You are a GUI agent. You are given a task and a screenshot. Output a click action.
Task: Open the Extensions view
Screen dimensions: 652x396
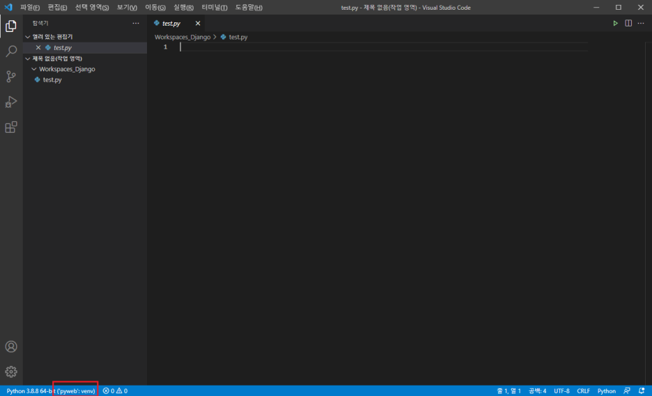pos(11,127)
